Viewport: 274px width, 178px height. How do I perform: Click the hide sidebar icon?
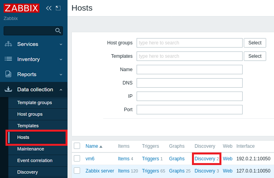point(58,8)
